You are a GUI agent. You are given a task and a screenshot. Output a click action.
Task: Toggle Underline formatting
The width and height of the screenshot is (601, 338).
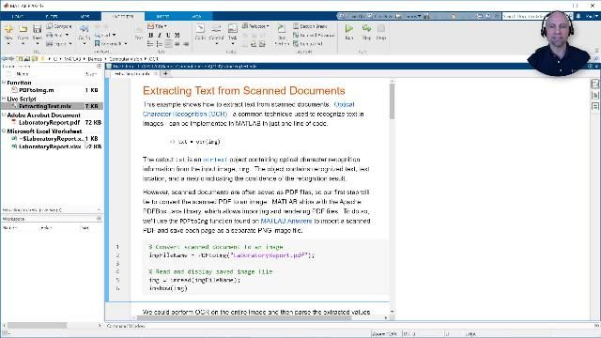coord(168,36)
